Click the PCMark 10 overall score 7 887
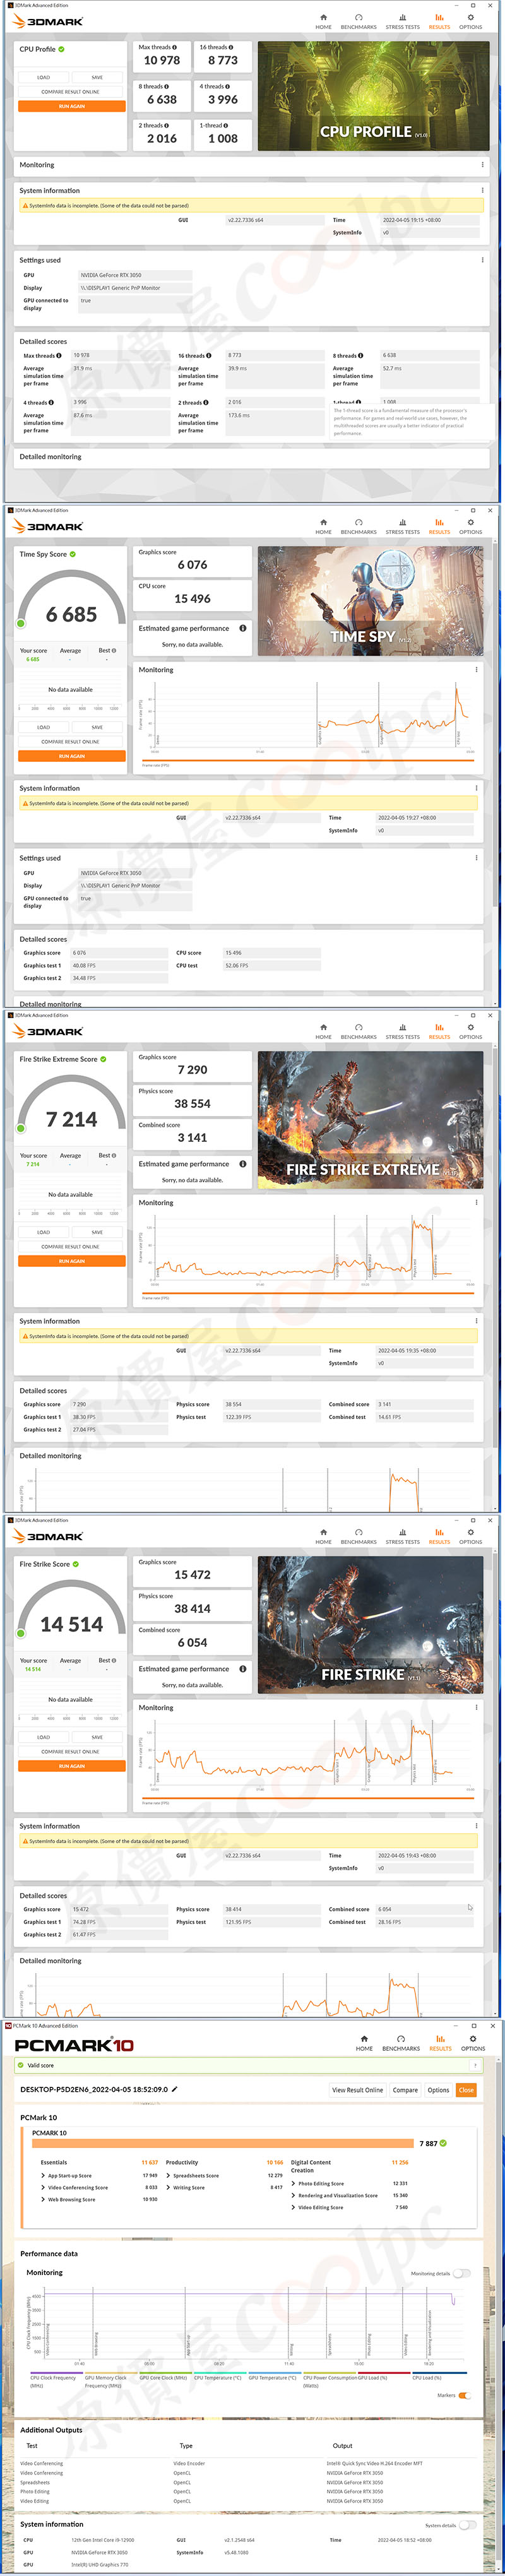505x2576 pixels. (429, 2143)
